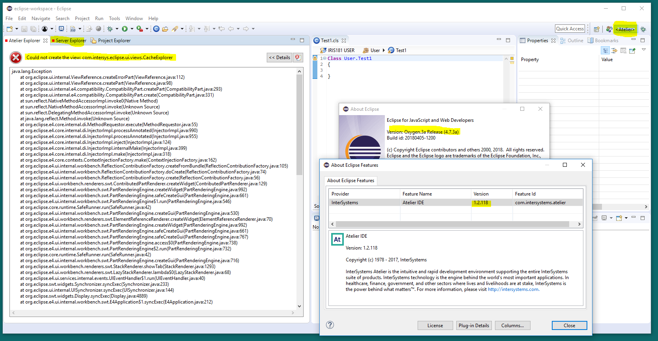The height and width of the screenshot is (341, 658).
Task: Open the Project menu
Action: tap(82, 19)
